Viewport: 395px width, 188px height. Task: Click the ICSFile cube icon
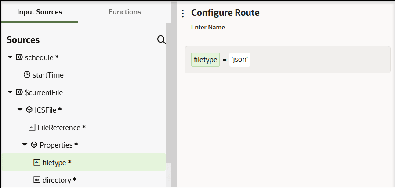(x=29, y=110)
